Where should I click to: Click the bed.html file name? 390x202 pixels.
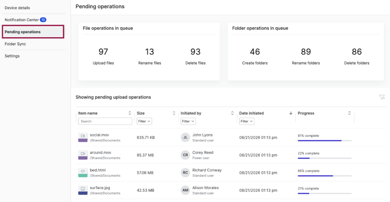[x=98, y=170]
